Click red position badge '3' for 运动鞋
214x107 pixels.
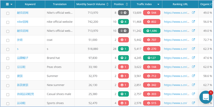(x=123, y=103)
